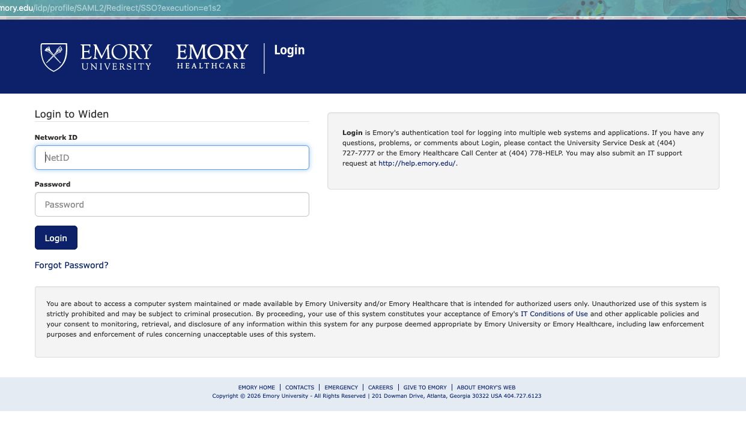The height and width of the screenshot is (429, 746).
Task: Click the "Password" label above the field
Action: click(x=52, y=184)
